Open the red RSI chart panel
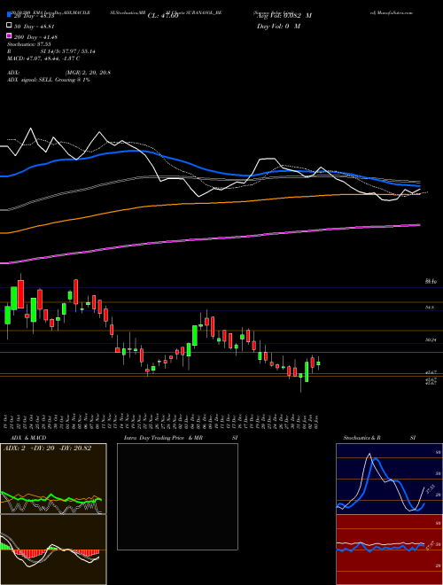 click(389, 550)
